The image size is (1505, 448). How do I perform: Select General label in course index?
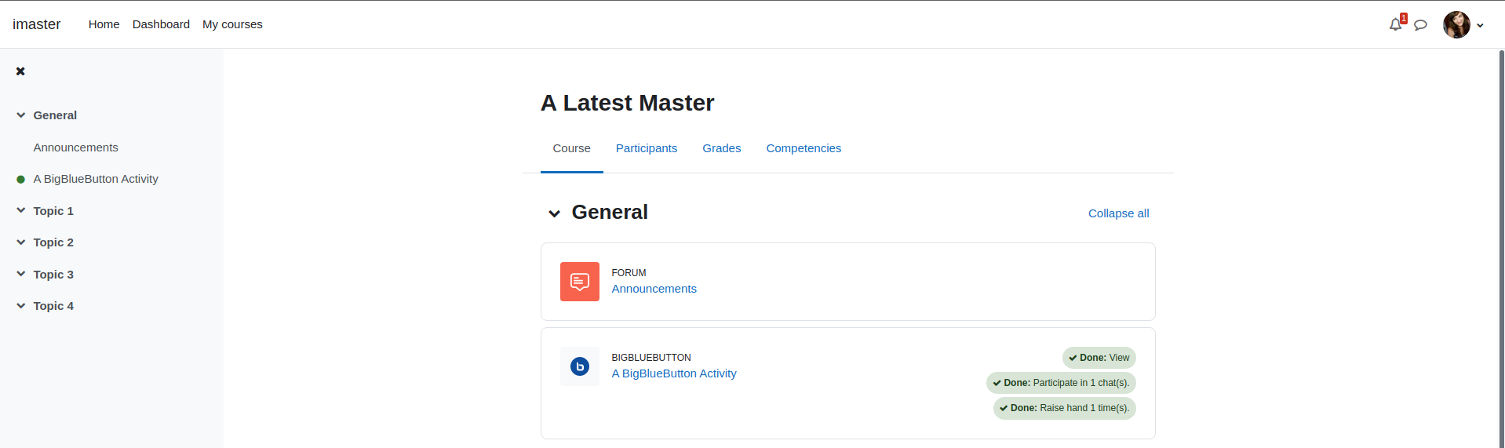point(55,115)
